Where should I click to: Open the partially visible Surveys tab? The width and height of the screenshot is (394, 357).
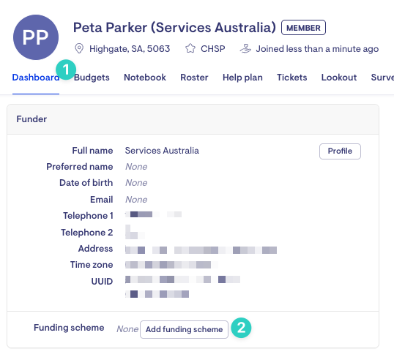pyautogui.click(x=382, y=78)
